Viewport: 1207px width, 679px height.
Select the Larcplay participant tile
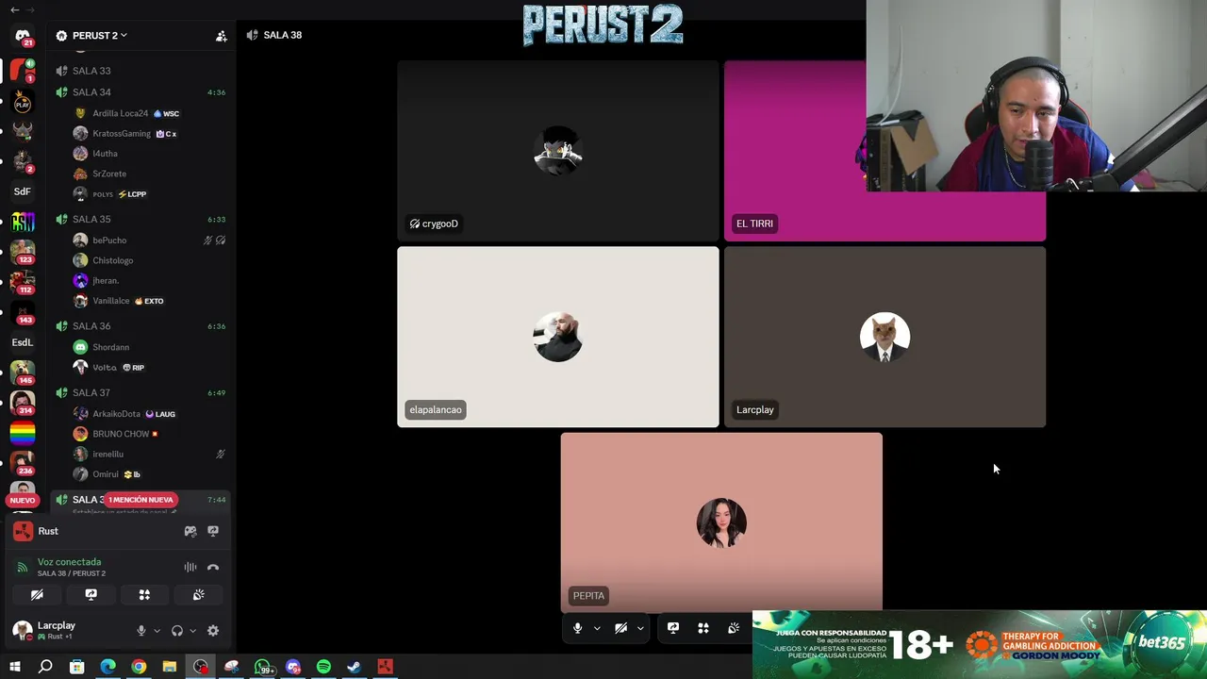click(x=885, y=337)
